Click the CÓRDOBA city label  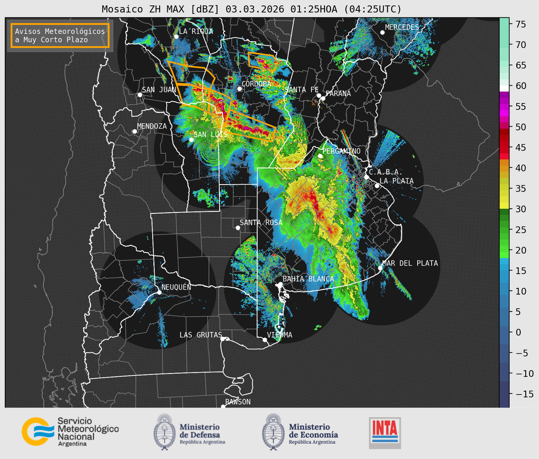(x=256, y=84)
